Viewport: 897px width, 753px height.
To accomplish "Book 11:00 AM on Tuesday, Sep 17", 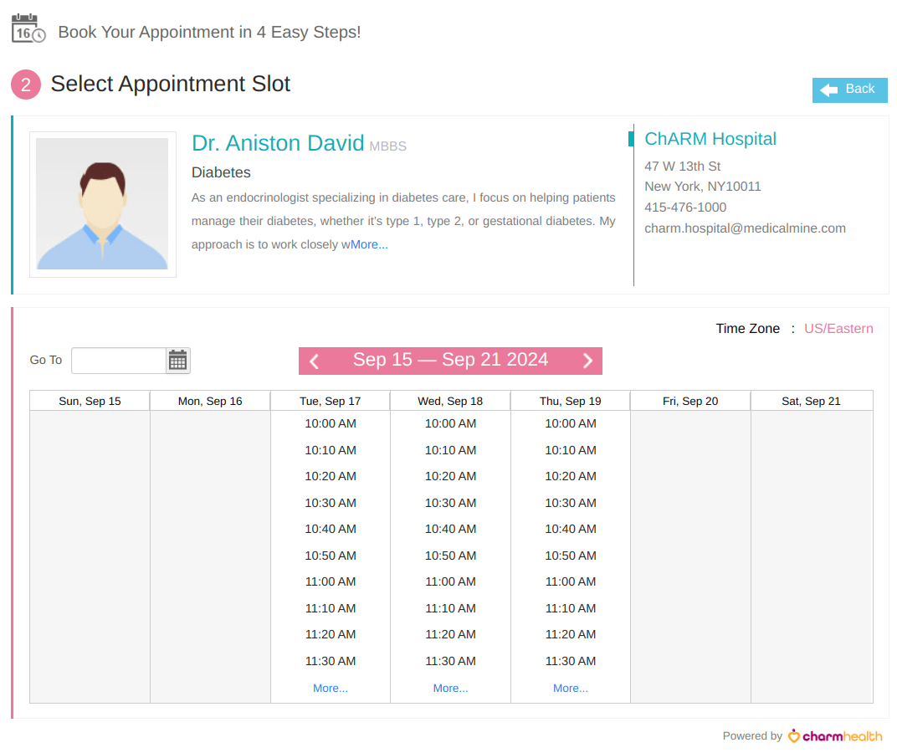I will tap(331, 581).
